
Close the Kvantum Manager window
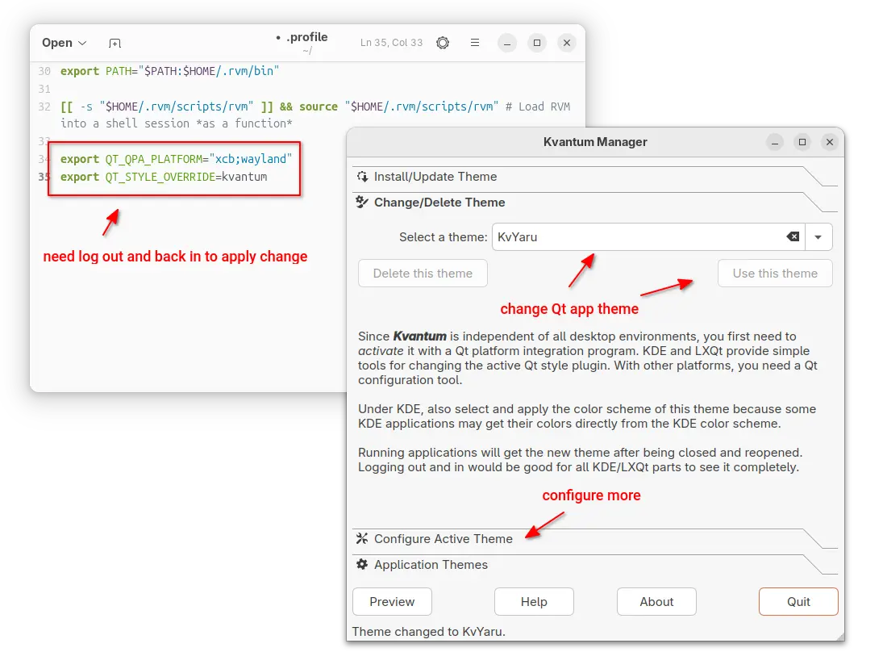pyautogui.click(x=830, y=142)
